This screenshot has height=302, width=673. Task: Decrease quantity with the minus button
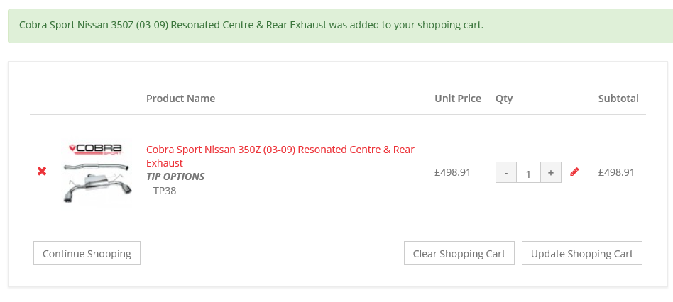[x=505, y=172]
